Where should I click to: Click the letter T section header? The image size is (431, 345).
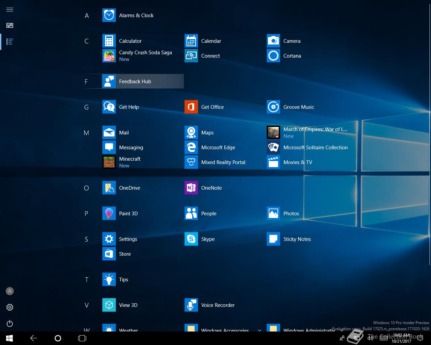87,280
